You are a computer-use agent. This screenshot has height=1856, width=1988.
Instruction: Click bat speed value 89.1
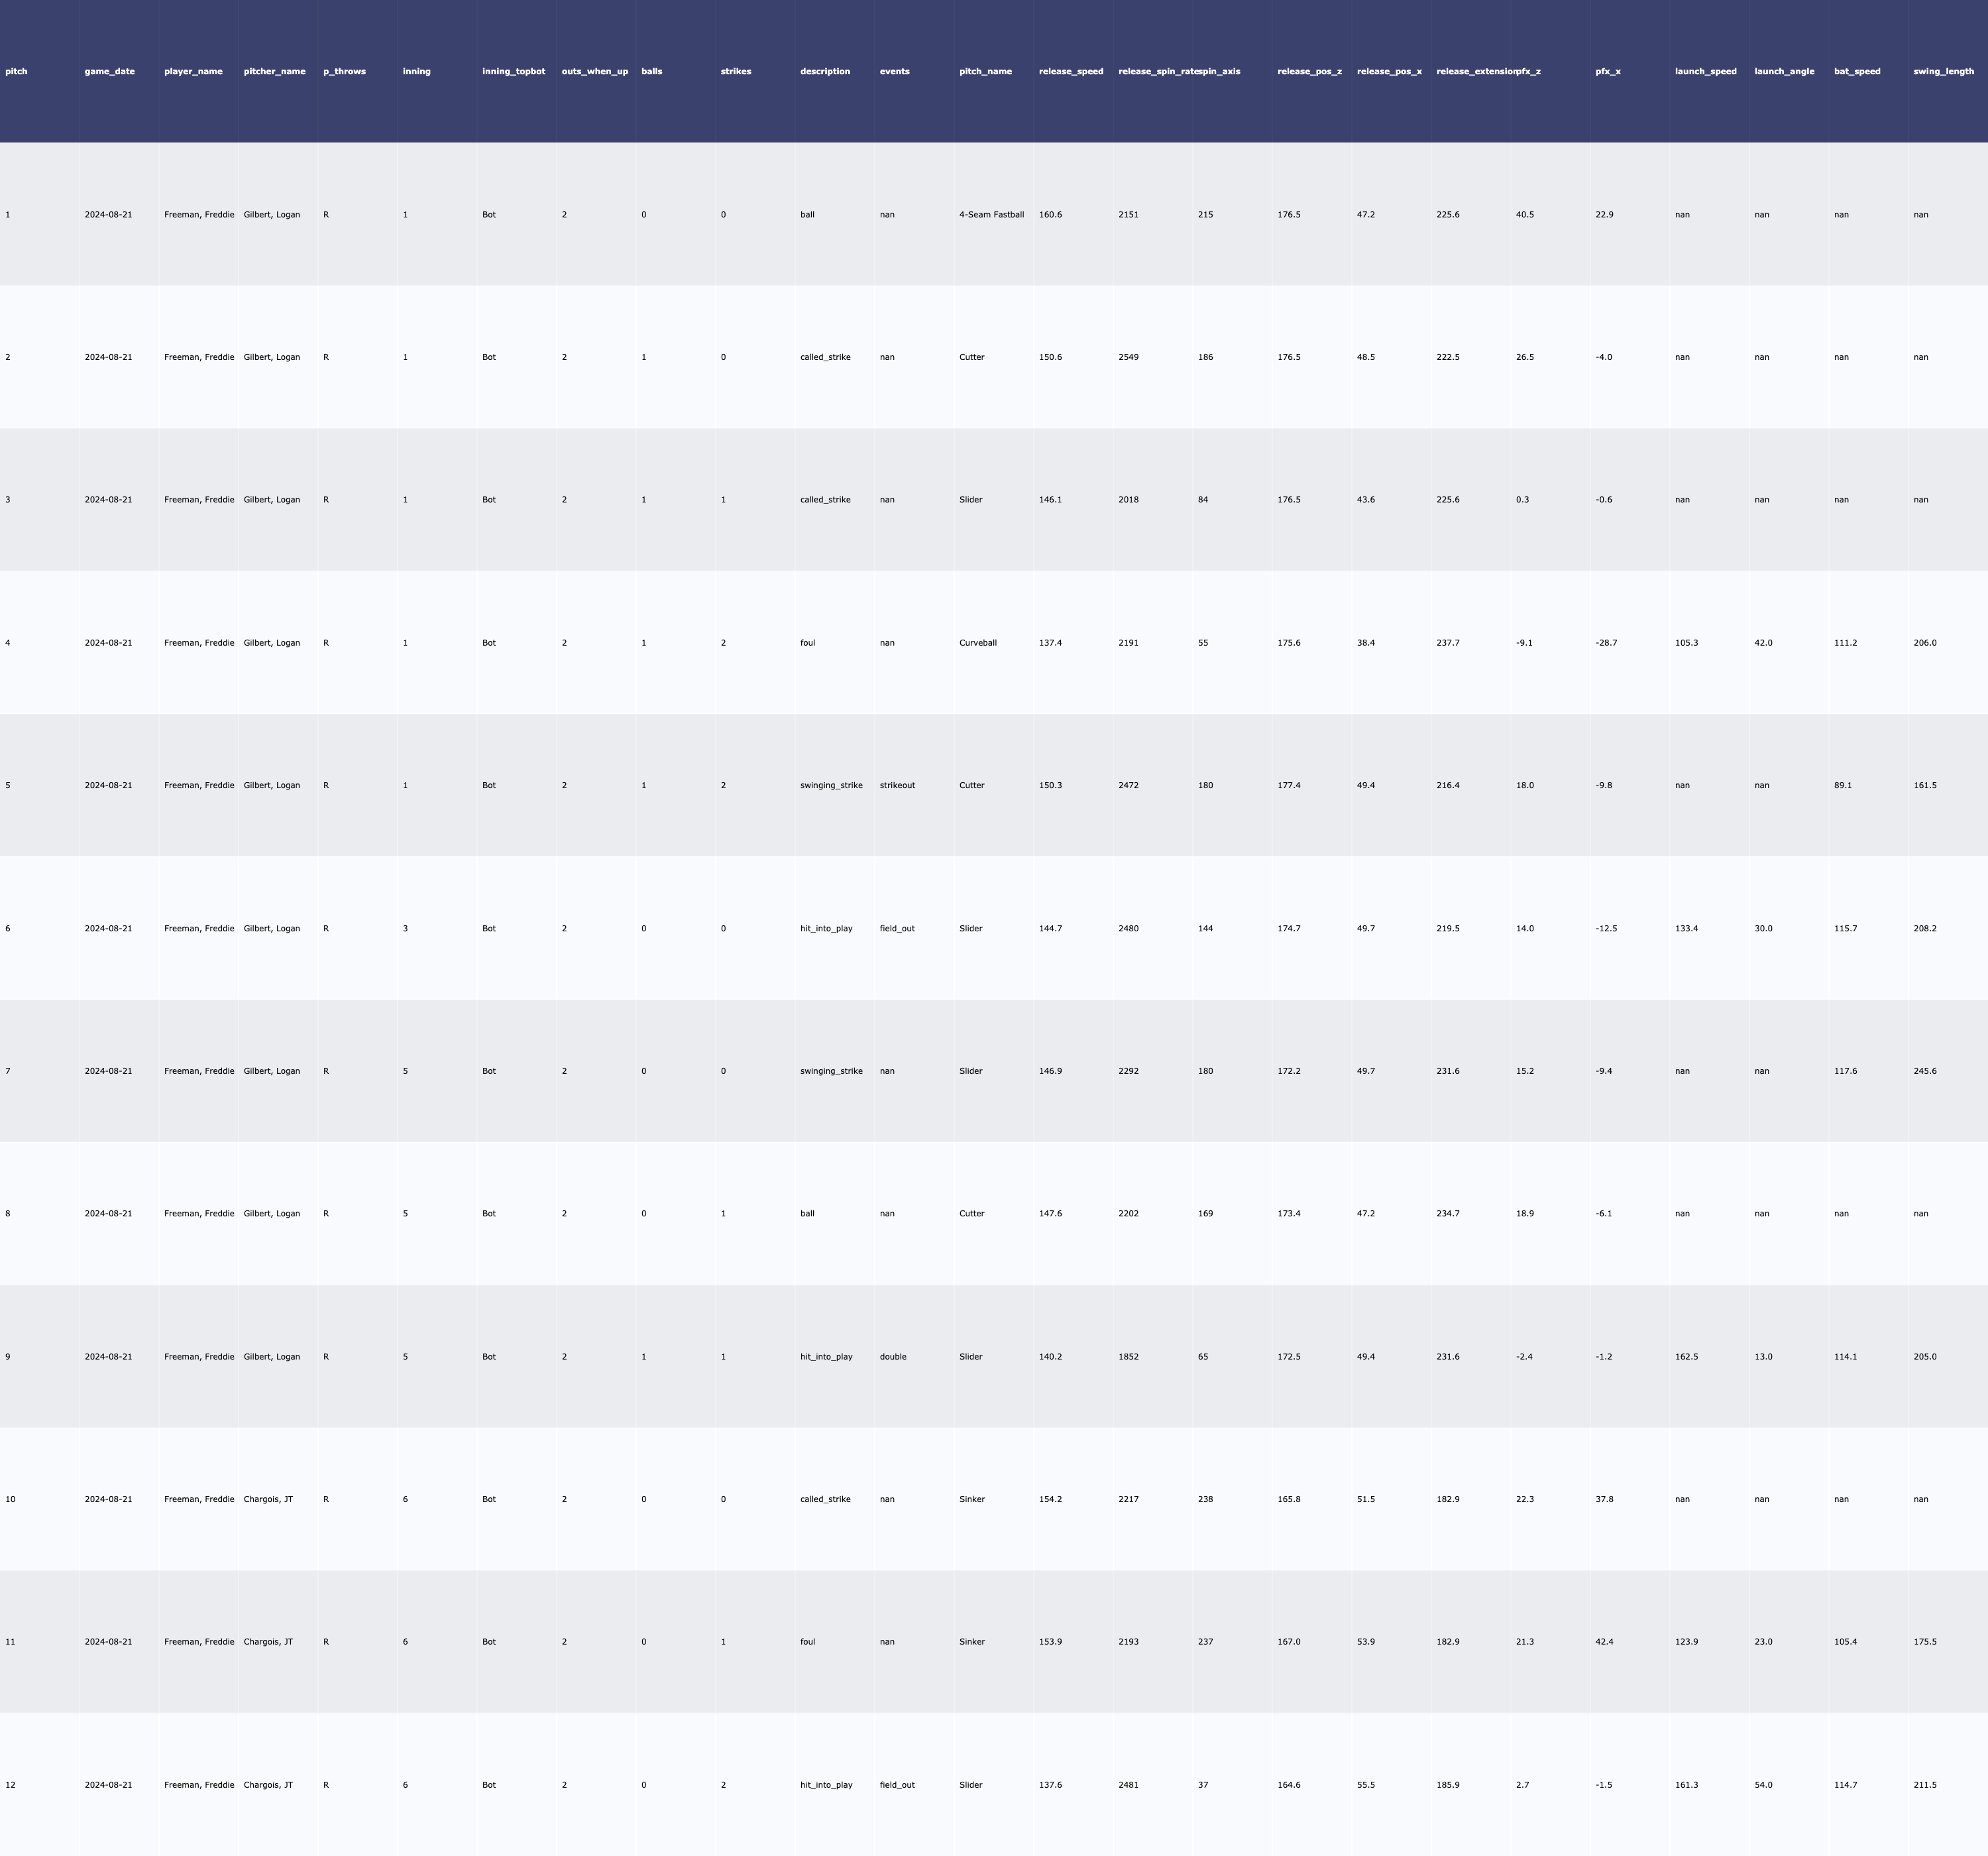[1842, 785]
